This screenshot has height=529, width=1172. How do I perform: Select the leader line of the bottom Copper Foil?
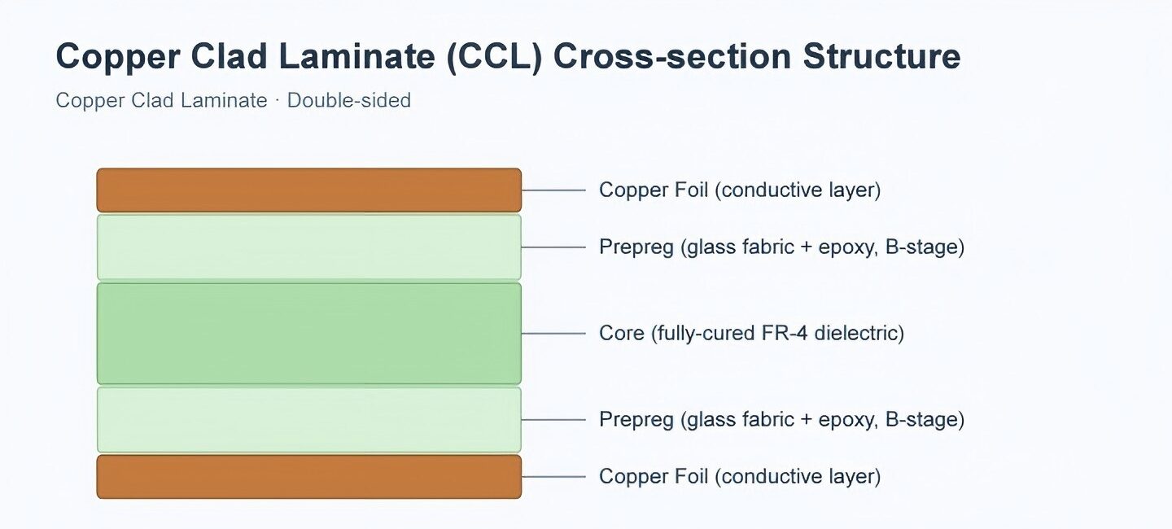(553, 476)
